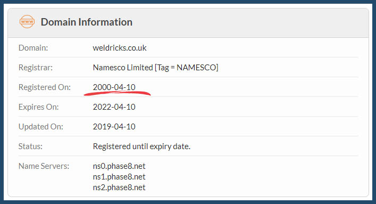Screen dimensions: 376x204
Task: Click the Name Servers label
Action: [44, 166]
